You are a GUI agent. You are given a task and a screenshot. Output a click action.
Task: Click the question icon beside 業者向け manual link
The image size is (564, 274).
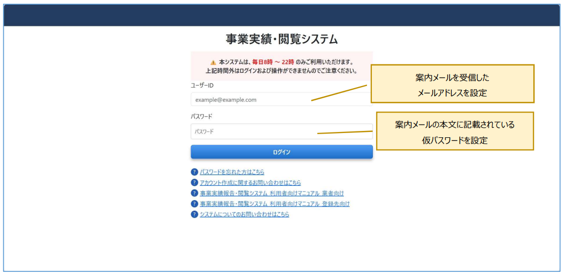pos(194,193)
